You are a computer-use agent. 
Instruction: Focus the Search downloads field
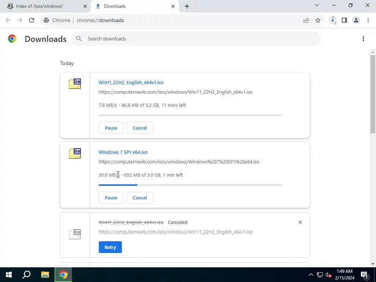pyautogui.click(x=196, y=39)
